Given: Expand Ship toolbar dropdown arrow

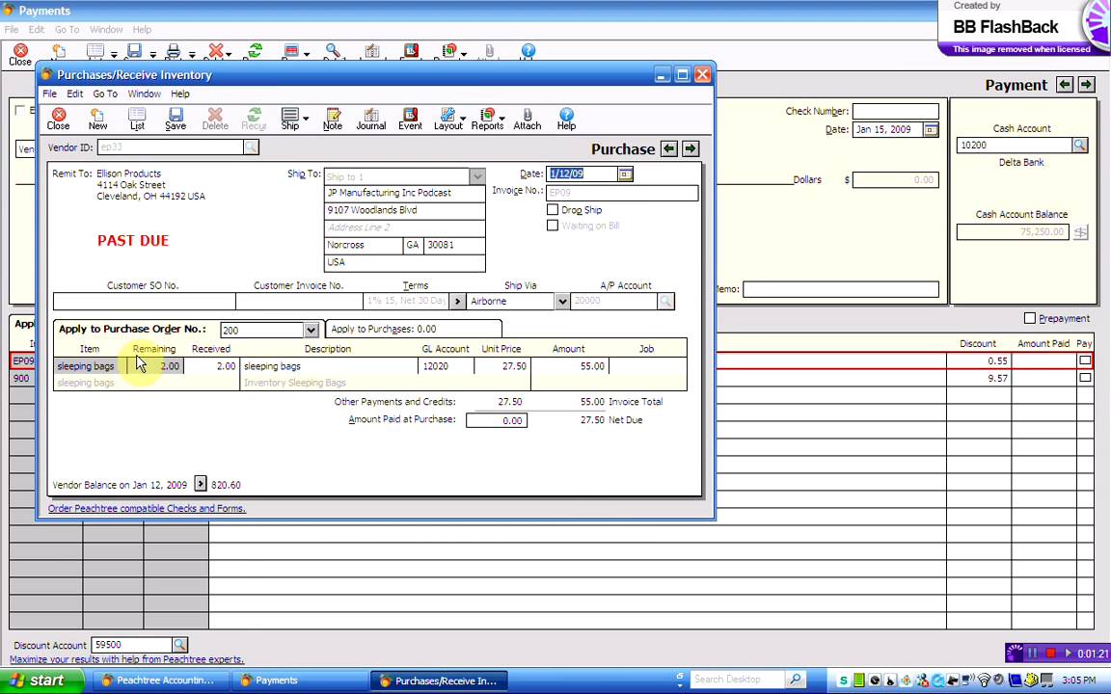Looking at the screenshot, I should click(306, 119).
